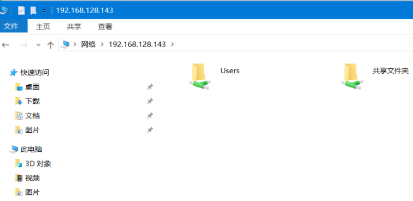Click the 下载 folder icon in quick access
413x201 pixels.
pyautogui.click(x=18, y=101)
